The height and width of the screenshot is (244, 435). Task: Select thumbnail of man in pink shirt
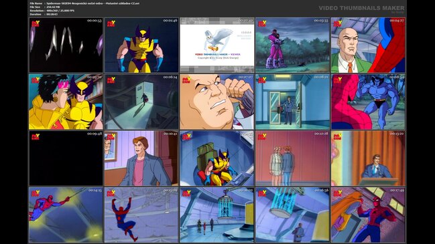[x=141, y=158]
